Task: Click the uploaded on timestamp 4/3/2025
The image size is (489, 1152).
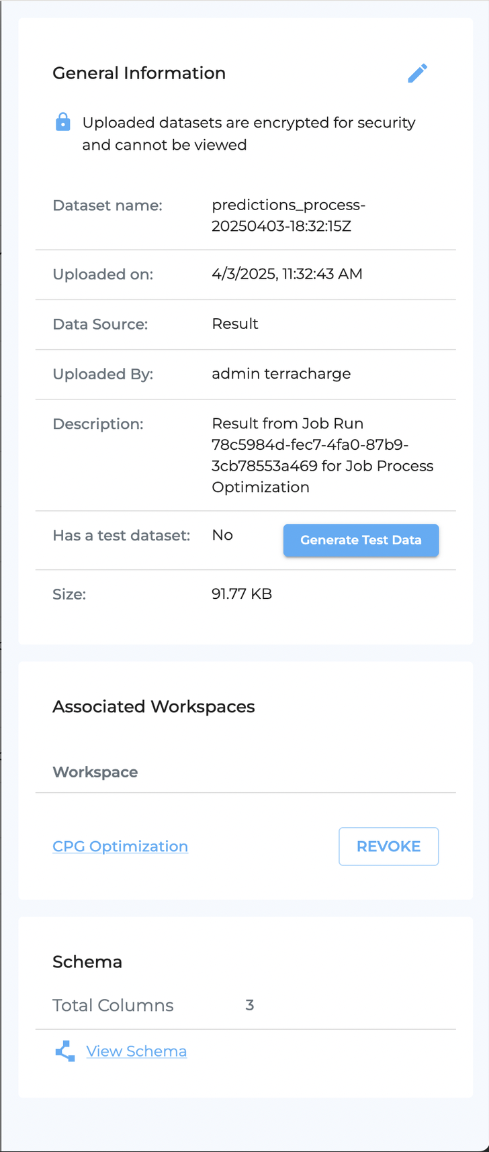Action: (x=287, y=274)
